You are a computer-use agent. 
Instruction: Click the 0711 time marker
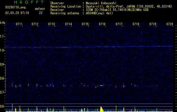[19, 24]
